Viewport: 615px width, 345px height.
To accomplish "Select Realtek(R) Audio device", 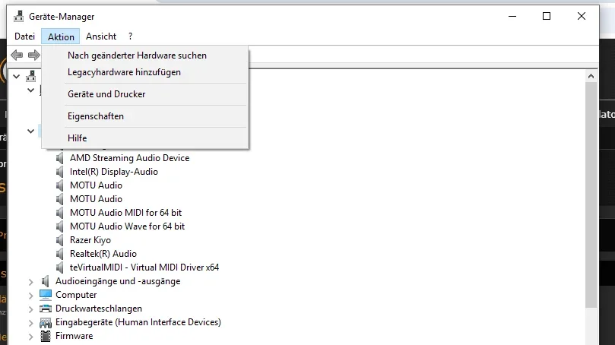I will [x=103, y=254].
